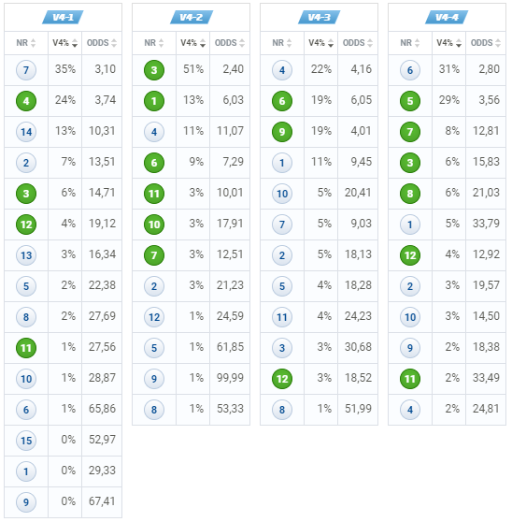
Task: Click the V4-3 header label
Action: click(x=320, y=18)
